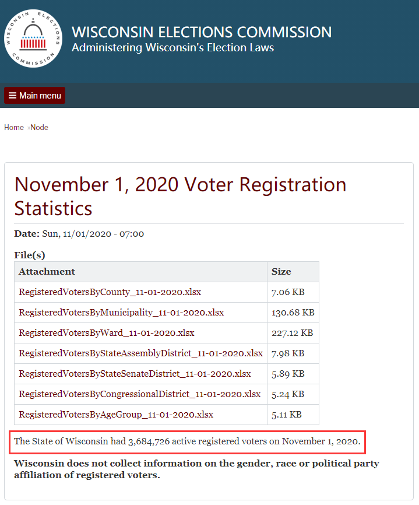Click the Wisconsin Elections Commission logo
Screen dimensions: 419x505
tap(33, 38)
